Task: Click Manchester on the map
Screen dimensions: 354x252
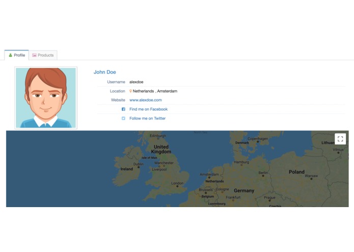Action: pos(164,163)
